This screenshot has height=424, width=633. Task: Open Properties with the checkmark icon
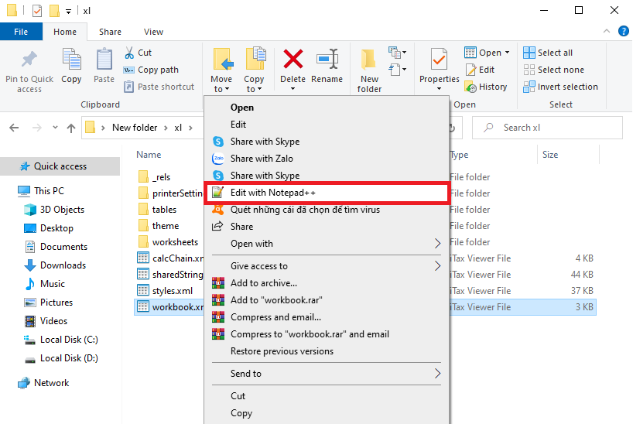tap(440, 60)
